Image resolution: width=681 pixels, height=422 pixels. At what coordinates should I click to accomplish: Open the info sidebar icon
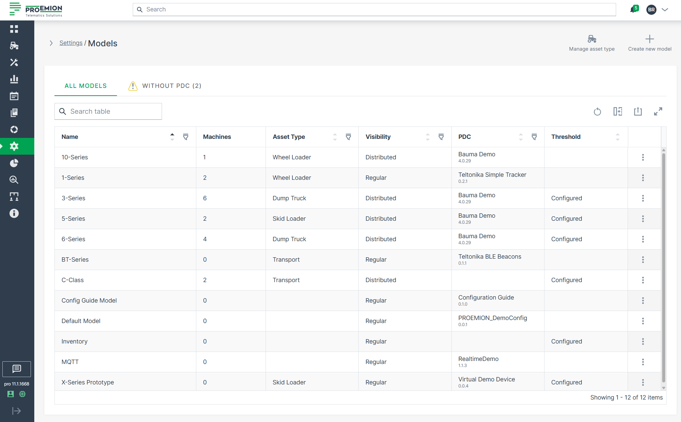[x=14, y=213]
